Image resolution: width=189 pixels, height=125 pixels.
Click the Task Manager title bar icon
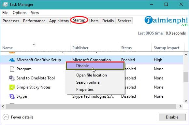coord(5,5)
